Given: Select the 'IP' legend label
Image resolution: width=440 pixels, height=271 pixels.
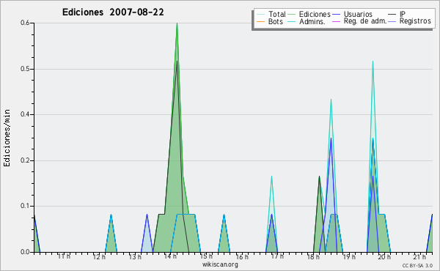Looking at the screenshot, I should 403,14.
